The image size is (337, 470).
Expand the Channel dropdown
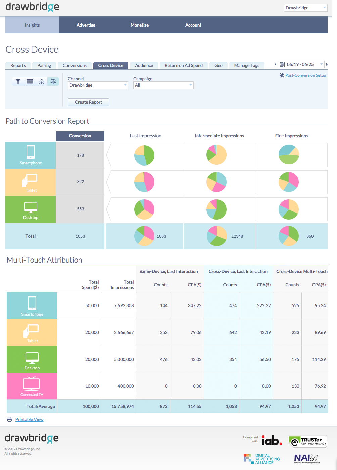tap(98, 85)
